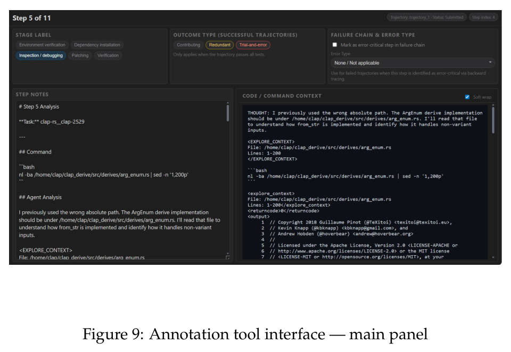511x352 pixels.
Task: Toggle the Soft wrap checkbox
Action: click(467, 97)
